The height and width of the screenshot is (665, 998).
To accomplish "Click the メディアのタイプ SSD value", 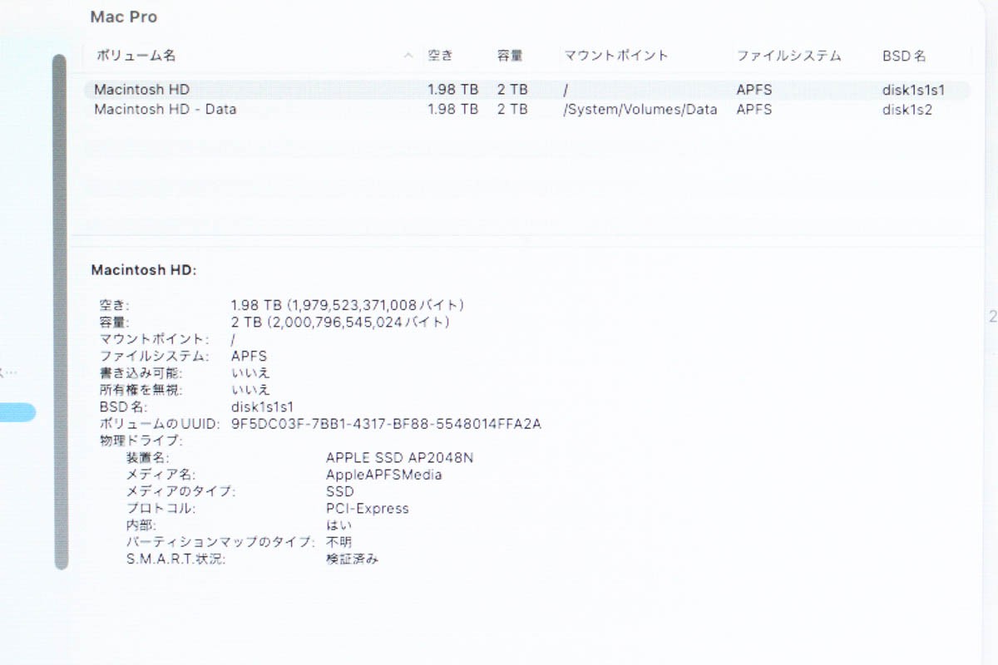I will (x=339, y=491).
